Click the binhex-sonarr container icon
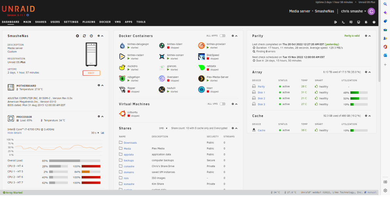Image resolution: width=390 pixels, height=210 pixels. point(162,57)
